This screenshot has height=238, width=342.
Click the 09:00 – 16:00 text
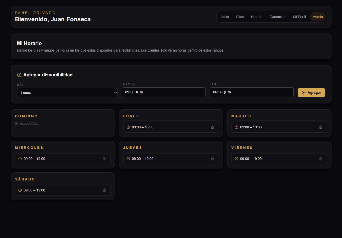coord(143,127)
